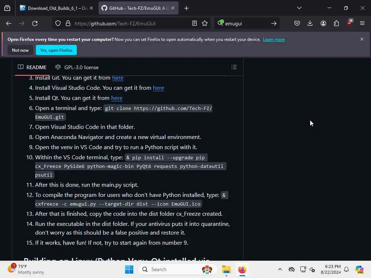The width and height of the screenshot is (371, 278).
Task: Follow the Learn more link
Action: (x=274, y=39)
